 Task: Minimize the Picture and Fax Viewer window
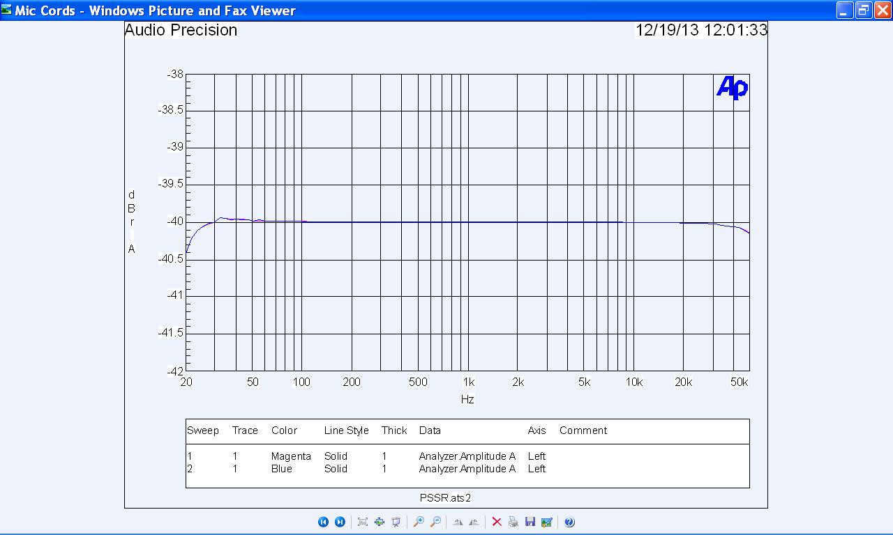coord(845,10)
